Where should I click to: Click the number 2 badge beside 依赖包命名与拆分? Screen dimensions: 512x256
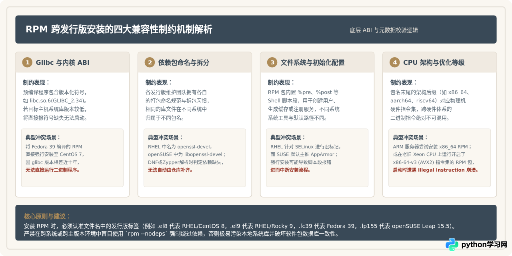pos(150,62)
